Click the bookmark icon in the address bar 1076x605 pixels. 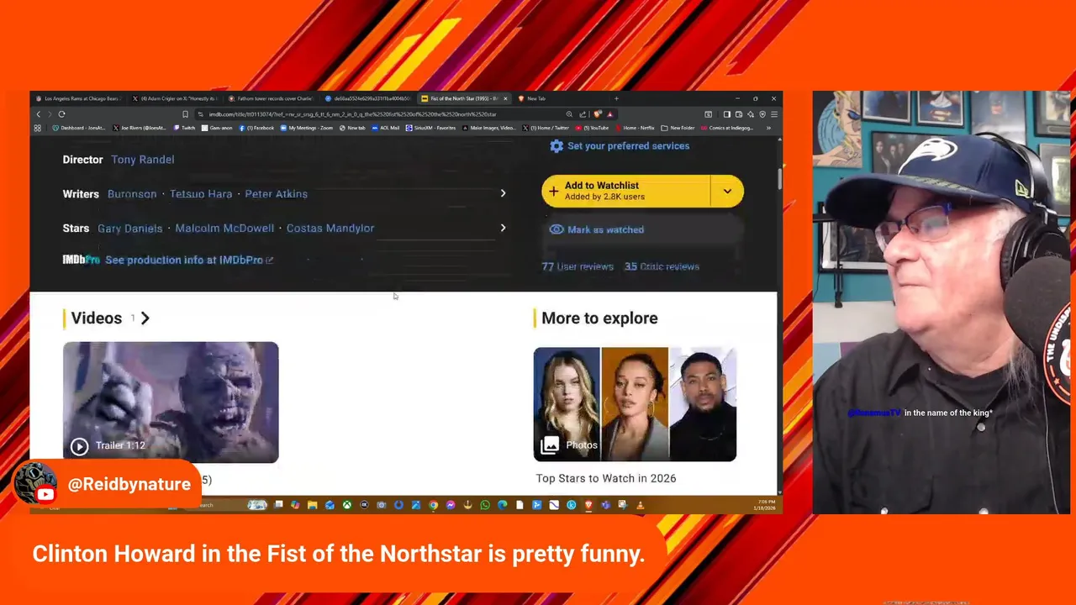click(x=185, y=114)
